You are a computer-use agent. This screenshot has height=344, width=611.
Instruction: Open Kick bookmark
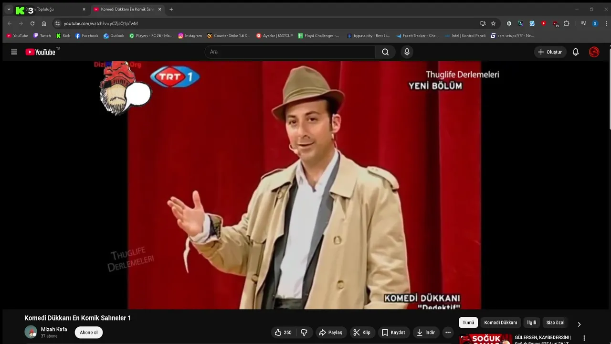(x=63, y=36)
